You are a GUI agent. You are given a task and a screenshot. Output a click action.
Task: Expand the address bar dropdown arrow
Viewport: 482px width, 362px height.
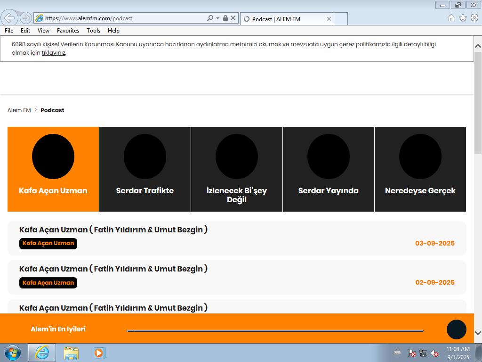coord(217,18)
